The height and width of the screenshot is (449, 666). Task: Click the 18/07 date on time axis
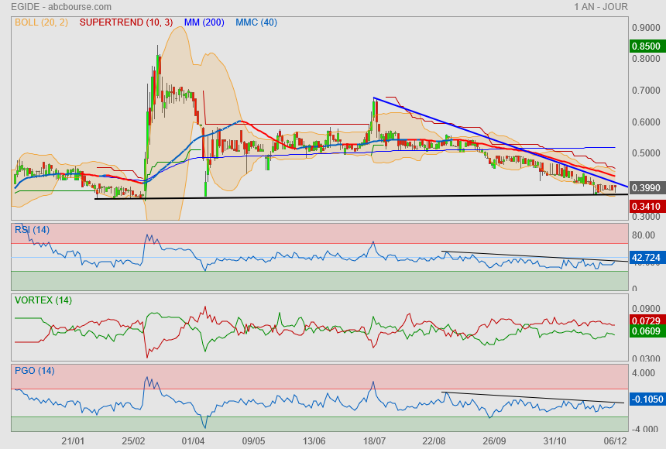pyautogui.click(x=374, y=440)
